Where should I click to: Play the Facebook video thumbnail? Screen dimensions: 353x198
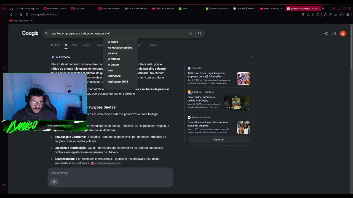coord(237,103)
